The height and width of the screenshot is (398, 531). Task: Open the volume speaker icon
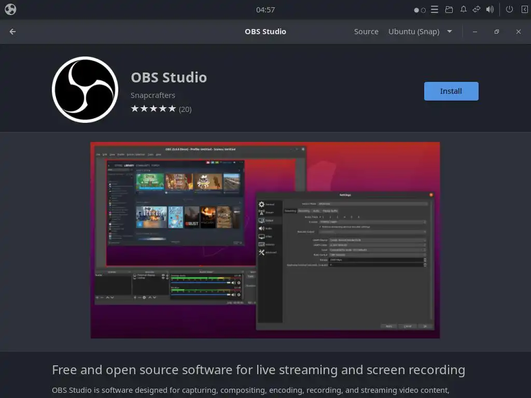click(x=490, y=9)
